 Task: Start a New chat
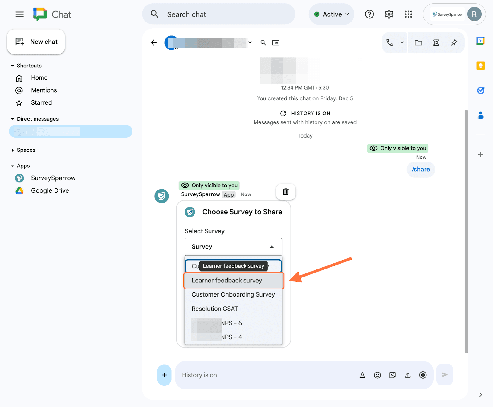(36, 42)
